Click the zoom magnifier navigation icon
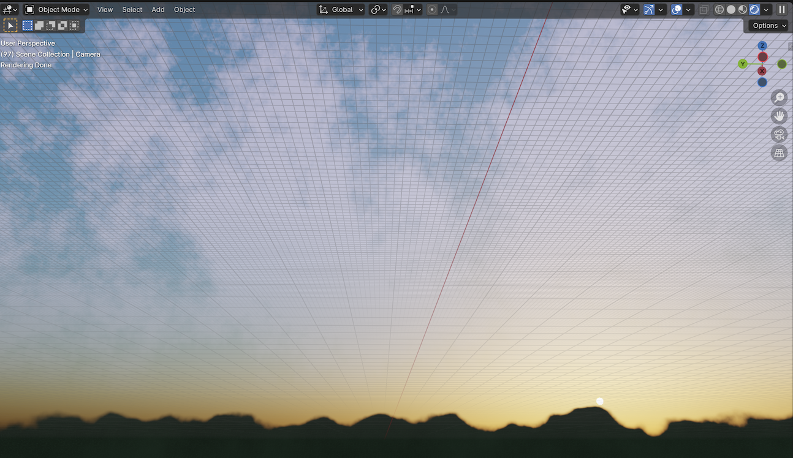The height and width of the screenshot is (458, 793). (779, 97)
